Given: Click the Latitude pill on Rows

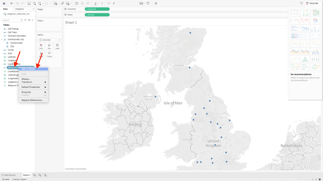Looking at the screenshot, I should 97,15.
